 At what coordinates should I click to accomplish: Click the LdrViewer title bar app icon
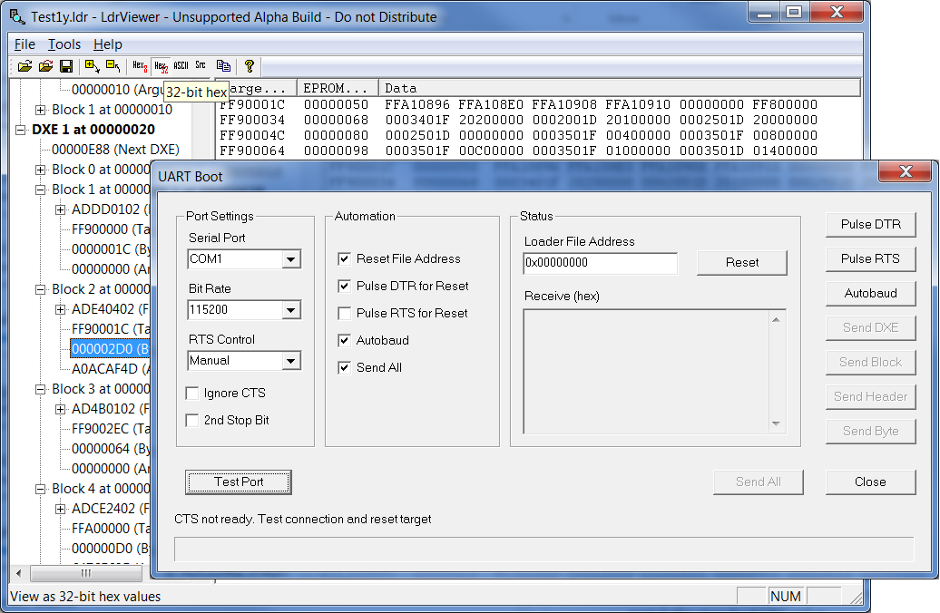click(x=18, y=17)
